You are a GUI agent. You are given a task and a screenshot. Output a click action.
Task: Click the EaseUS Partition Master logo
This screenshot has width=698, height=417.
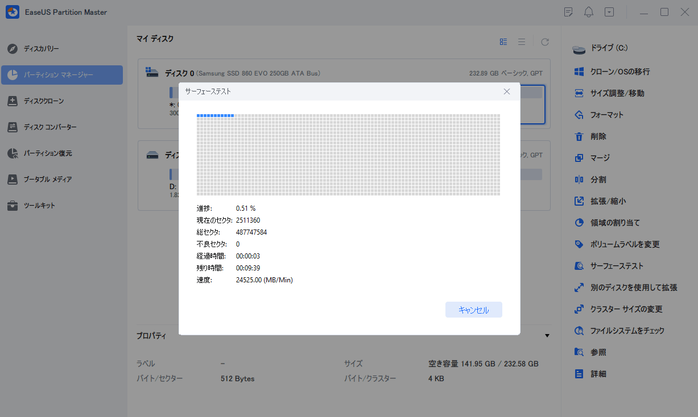(x=13, y=12)
